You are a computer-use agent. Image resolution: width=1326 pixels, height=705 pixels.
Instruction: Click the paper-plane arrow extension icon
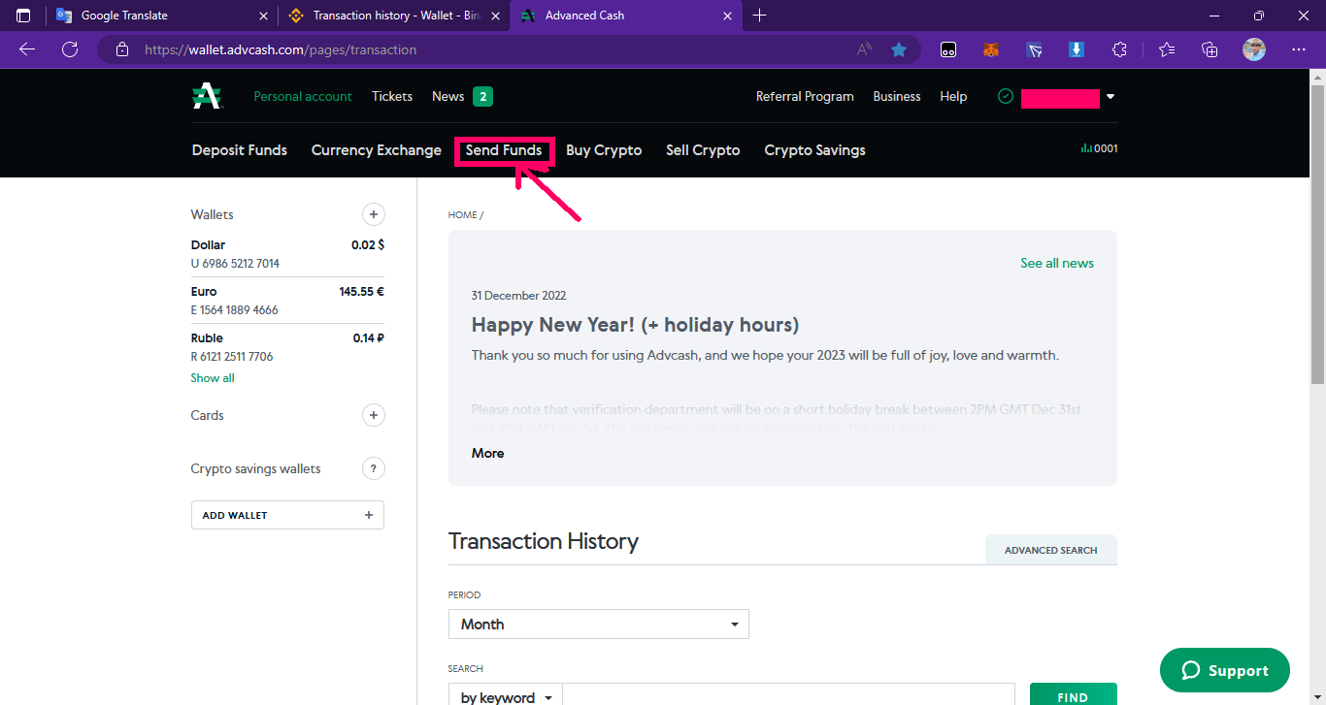point(1034,49)
